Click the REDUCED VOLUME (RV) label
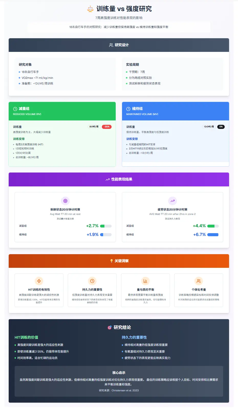The height and width of the screenshot is (408, 238). pyautogui.click(x=27, y=114)
